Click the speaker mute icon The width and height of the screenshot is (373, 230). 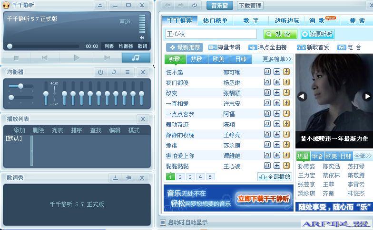coord(142,38)
